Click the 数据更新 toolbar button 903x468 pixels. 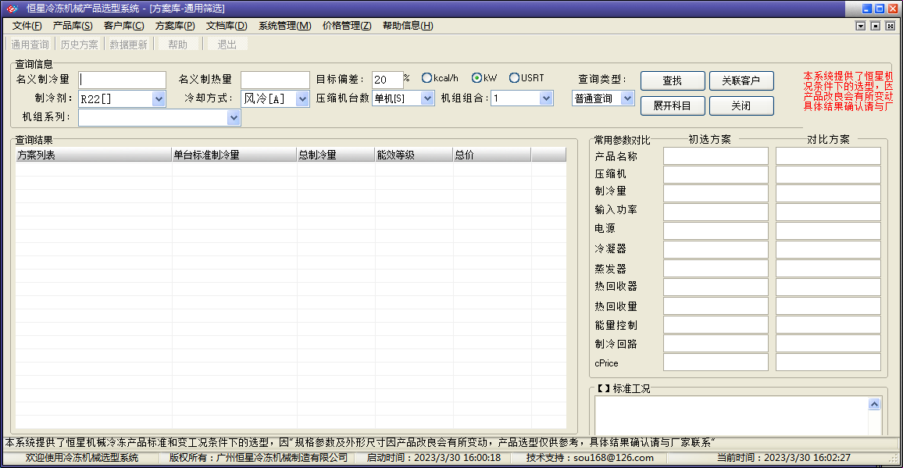128,45
